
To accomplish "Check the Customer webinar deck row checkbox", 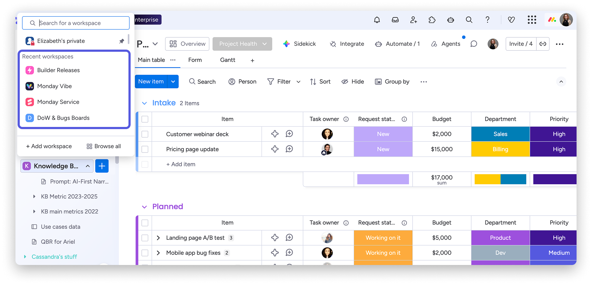I will (145, 134).
